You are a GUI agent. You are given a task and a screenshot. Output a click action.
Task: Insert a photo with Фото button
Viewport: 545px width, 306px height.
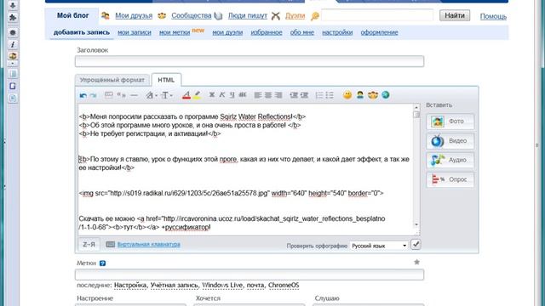tap(450, 122)
